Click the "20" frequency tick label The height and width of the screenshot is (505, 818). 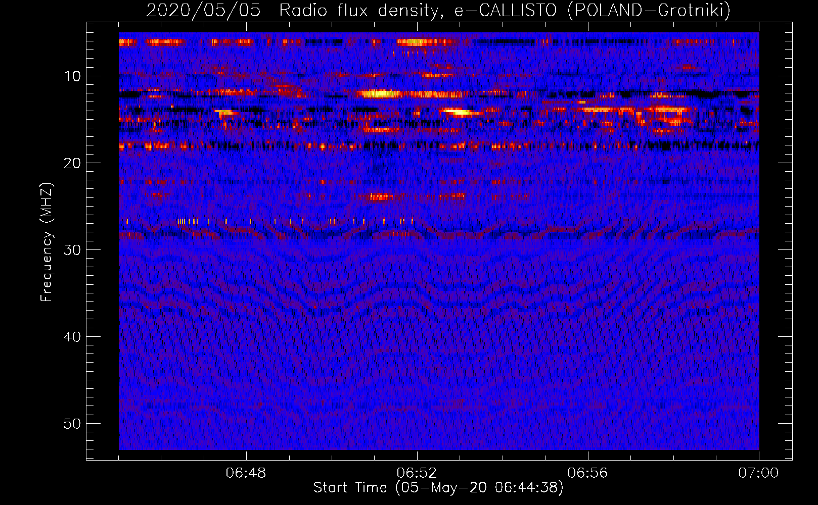point(72,163)
